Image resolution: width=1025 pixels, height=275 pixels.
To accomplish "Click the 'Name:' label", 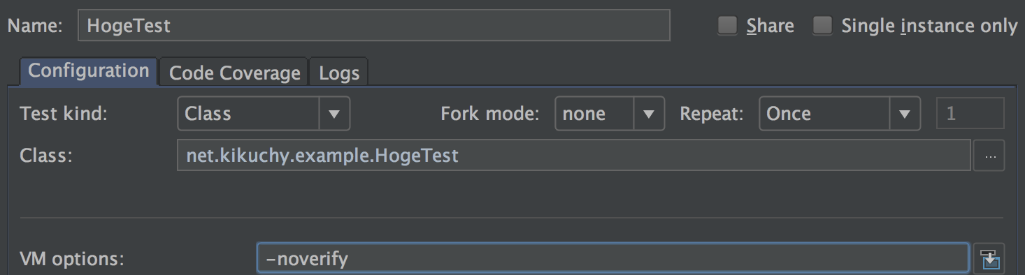I will pos(35,27).
